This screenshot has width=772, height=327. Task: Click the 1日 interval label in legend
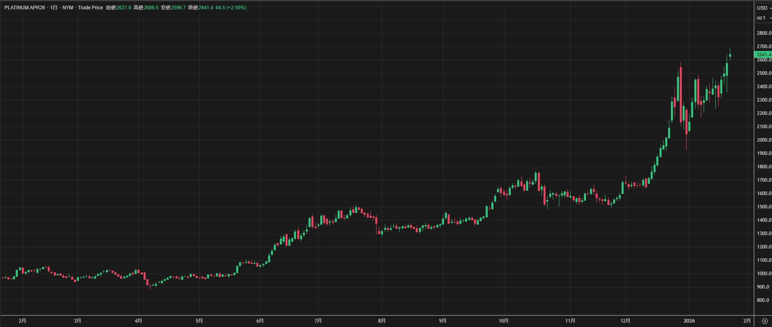(54, 8)
